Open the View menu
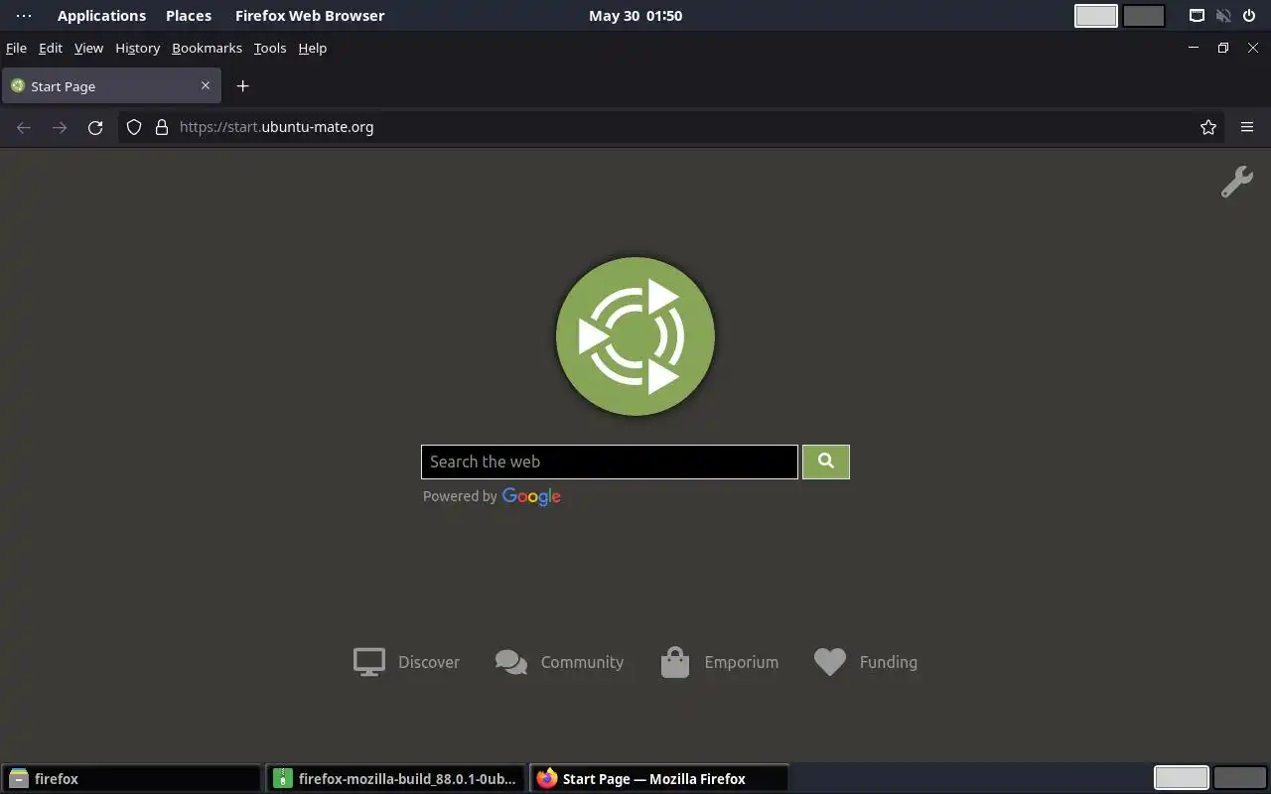The height and width of the screenshot is (794, 1271). click(x=88, y=48)
